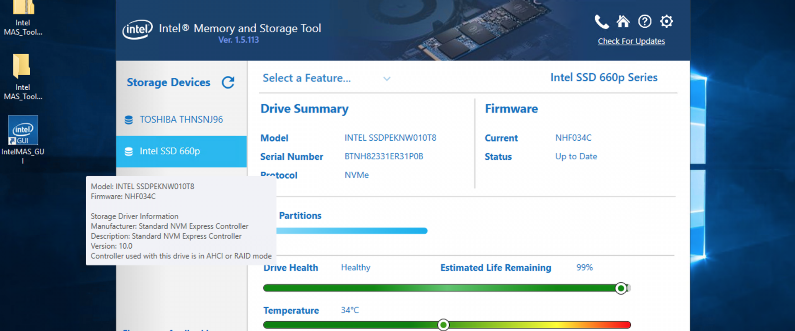The width and height of the screenshot is (795, 331).
Task: Click serial number BTNH82331ER31P0B
Action: 384,156
